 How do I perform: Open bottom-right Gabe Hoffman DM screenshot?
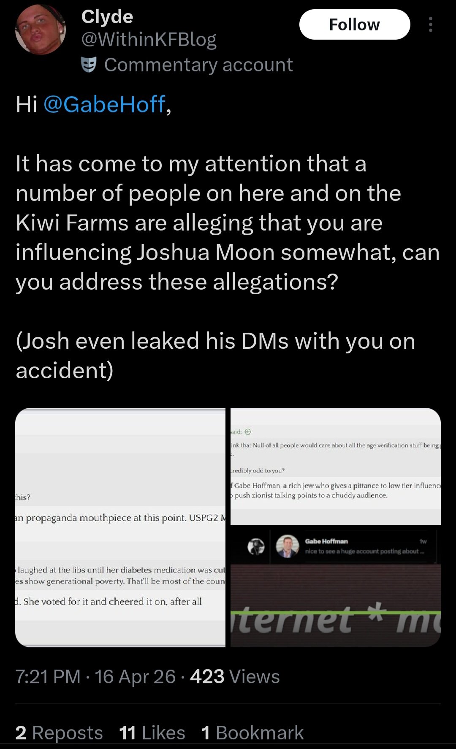(x=336, y=586)
